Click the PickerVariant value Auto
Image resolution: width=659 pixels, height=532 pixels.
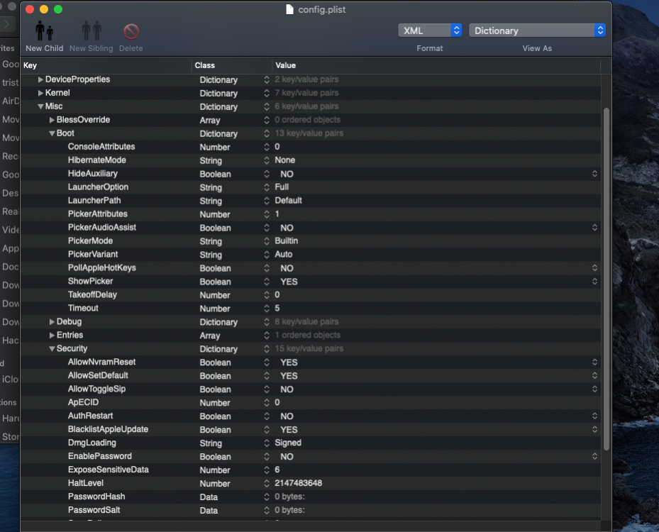[x=284, y=254]
